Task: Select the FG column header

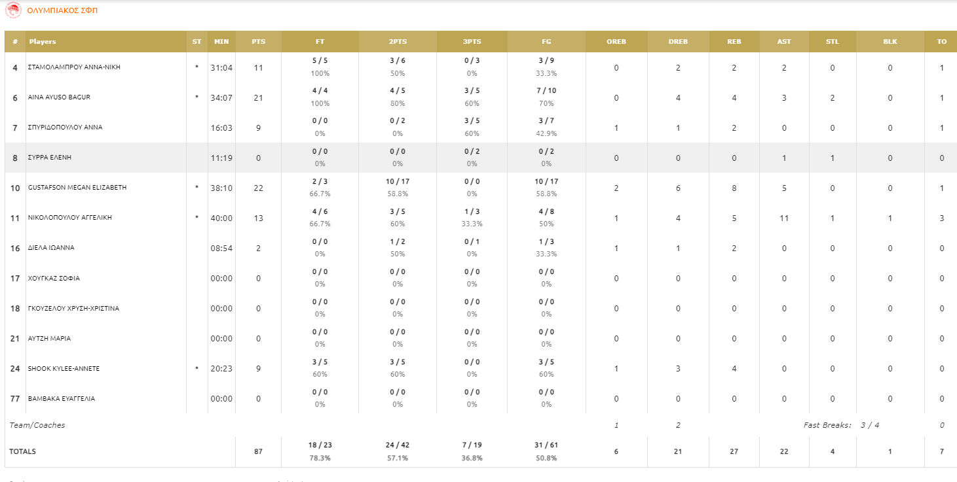Action: (x=546, y=41)
